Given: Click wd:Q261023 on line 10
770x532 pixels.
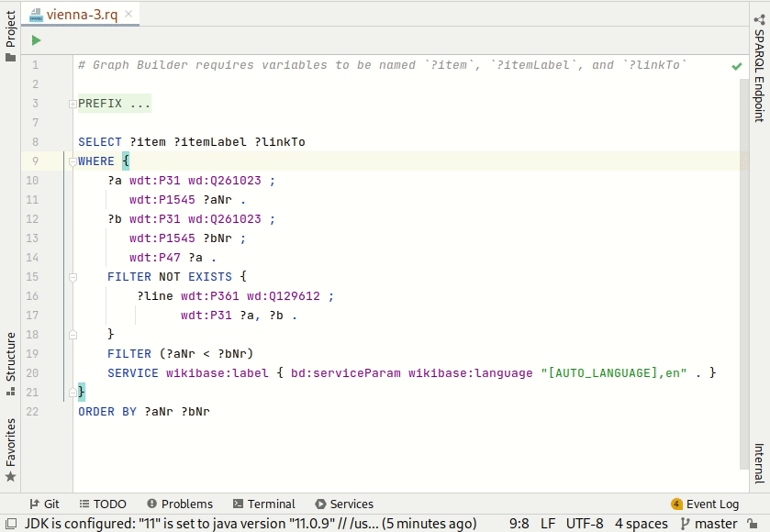Looking at the screenshot, I should coord(225,181).
